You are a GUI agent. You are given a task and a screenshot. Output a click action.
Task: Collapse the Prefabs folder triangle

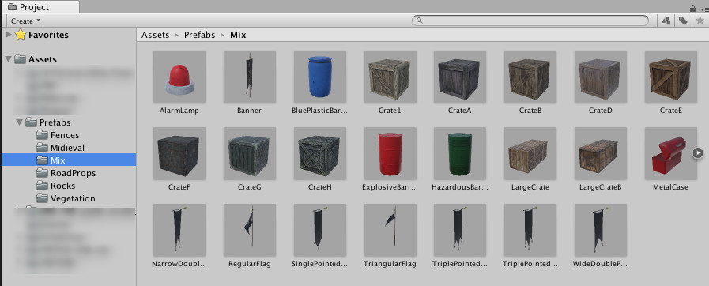20,122
